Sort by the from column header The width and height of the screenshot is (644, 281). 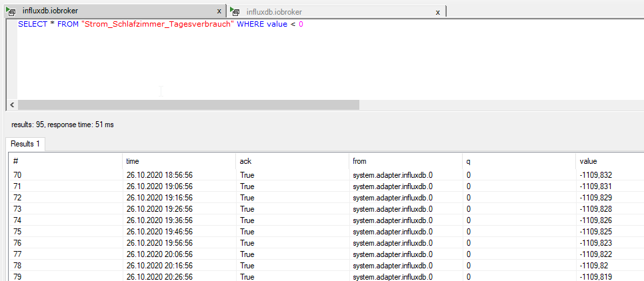click(405, 161)
